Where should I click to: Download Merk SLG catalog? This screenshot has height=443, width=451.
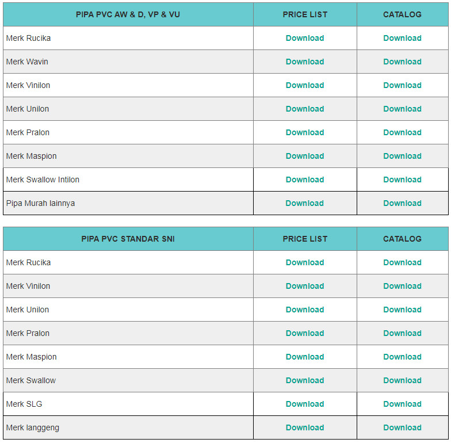(402, 404)
